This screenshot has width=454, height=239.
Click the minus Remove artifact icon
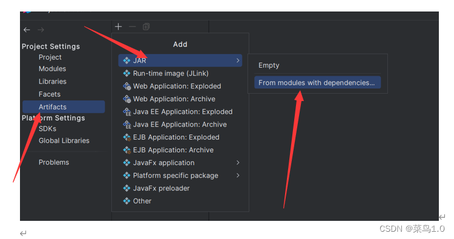133,27
